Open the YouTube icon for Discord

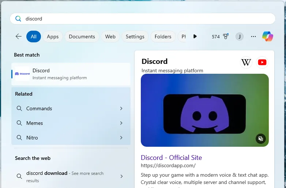click(x=262, y=62)
